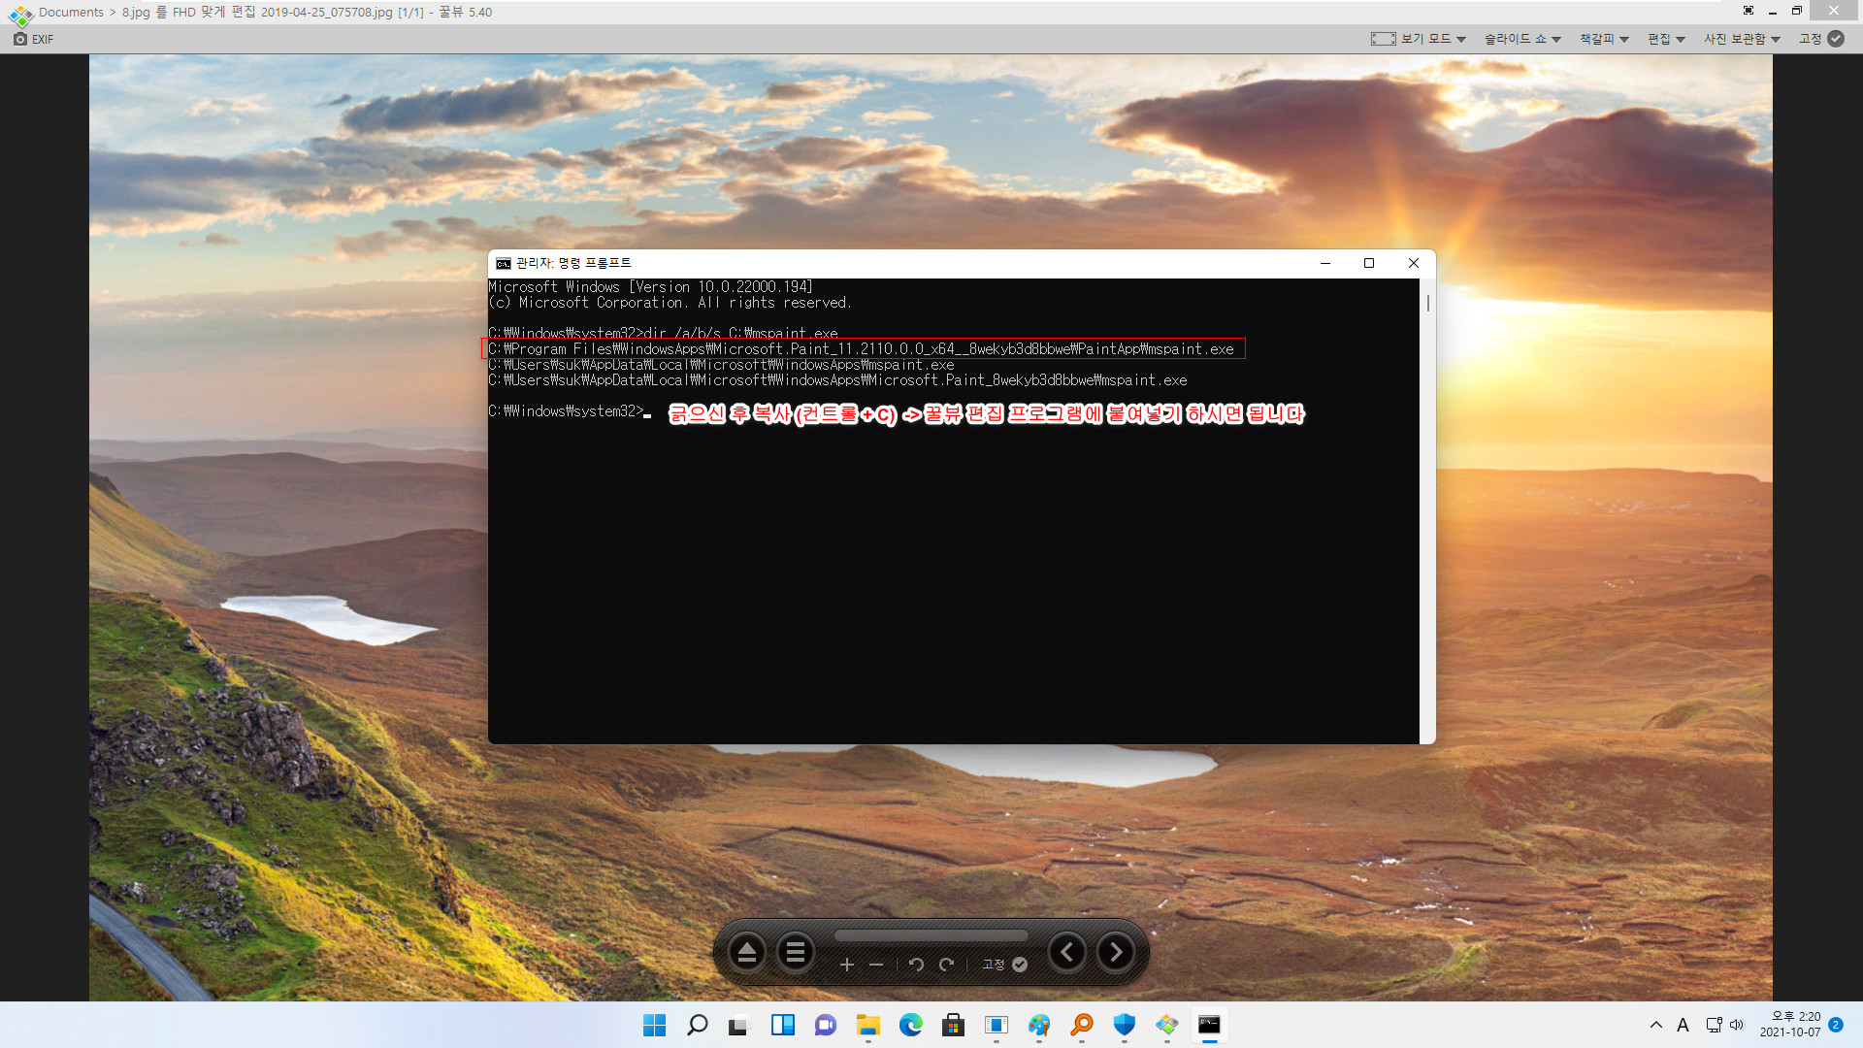
Task: Launch Microsoft Edge from taskbar
Action: (911, 1025)
